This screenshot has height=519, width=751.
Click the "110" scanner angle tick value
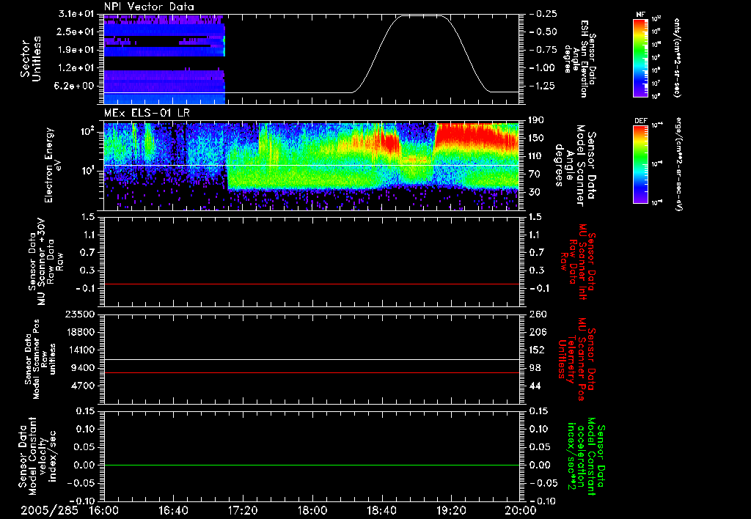coord(536,156)
